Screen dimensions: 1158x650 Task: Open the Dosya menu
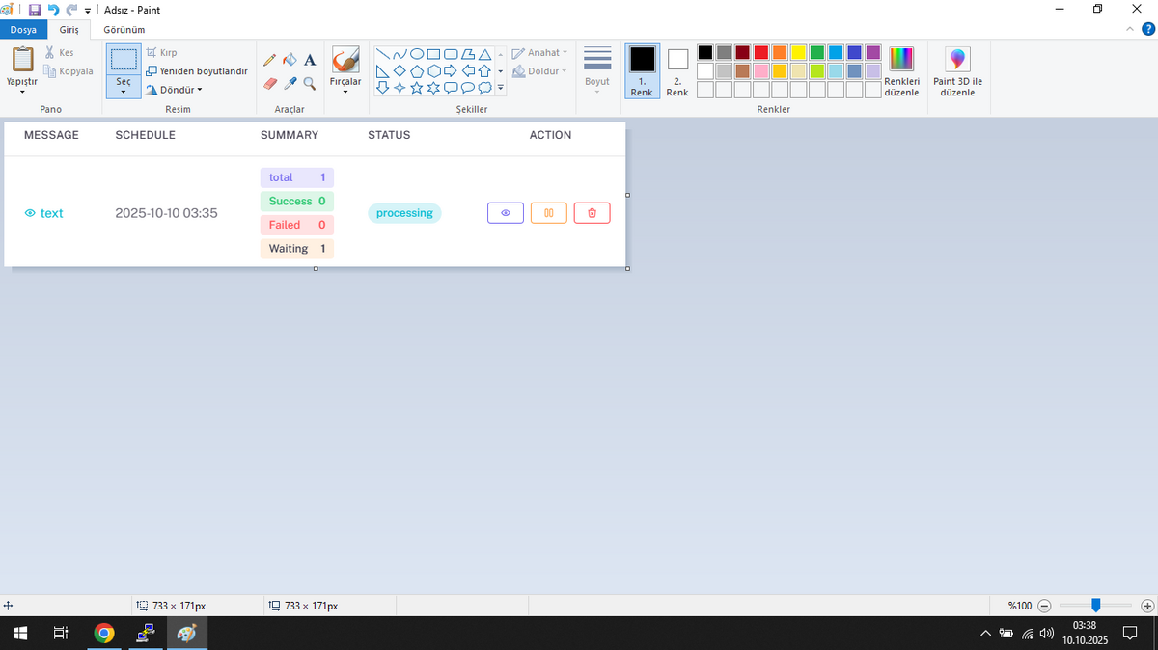[23, 30]
